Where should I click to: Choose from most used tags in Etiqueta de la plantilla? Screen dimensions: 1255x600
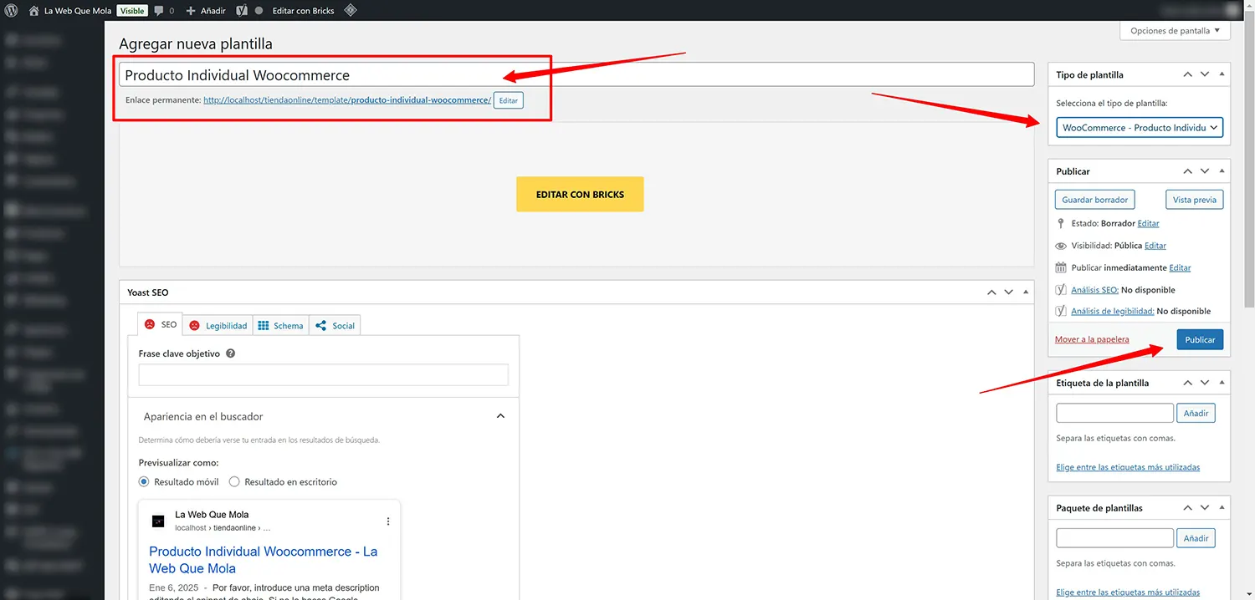(x=1128, y=467)
